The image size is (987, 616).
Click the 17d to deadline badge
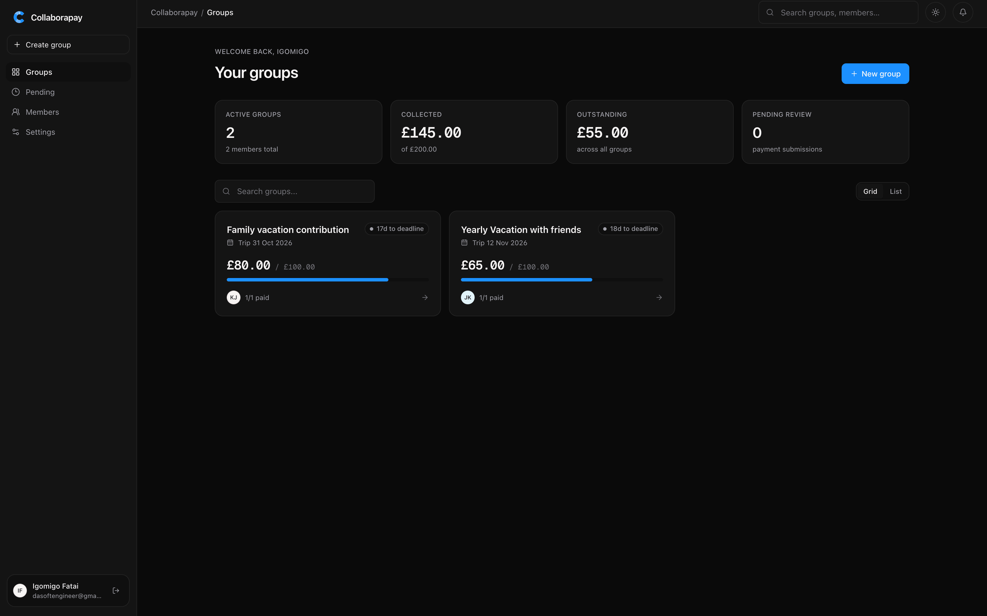[x=396, y=229]
